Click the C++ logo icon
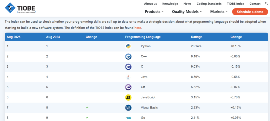The image size is (270, 121). [128, 56]
